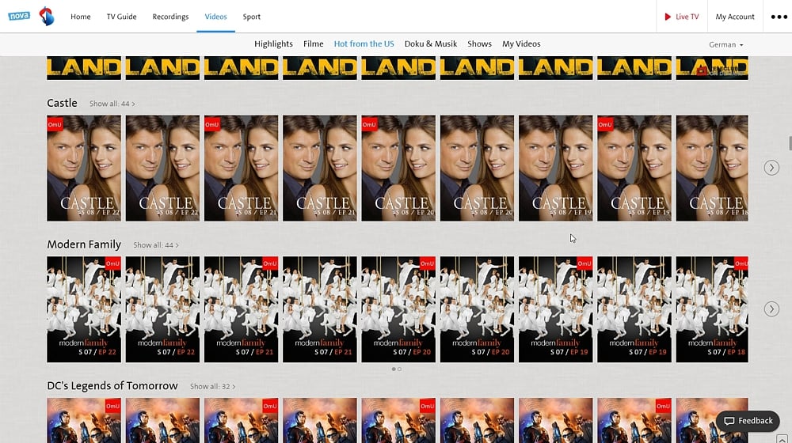Show all 44 Modern Family episodes
The image size is (792, 443).
pos(156,244)
